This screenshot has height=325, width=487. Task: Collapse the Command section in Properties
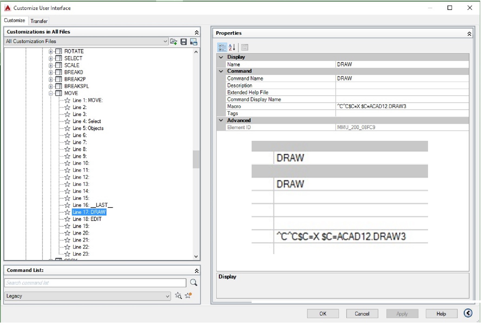point(221,71)
